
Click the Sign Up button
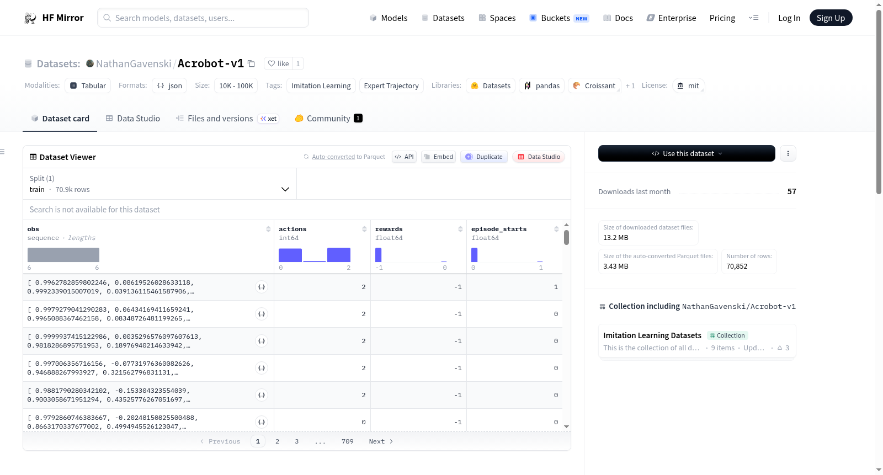(x=831, y=18)
